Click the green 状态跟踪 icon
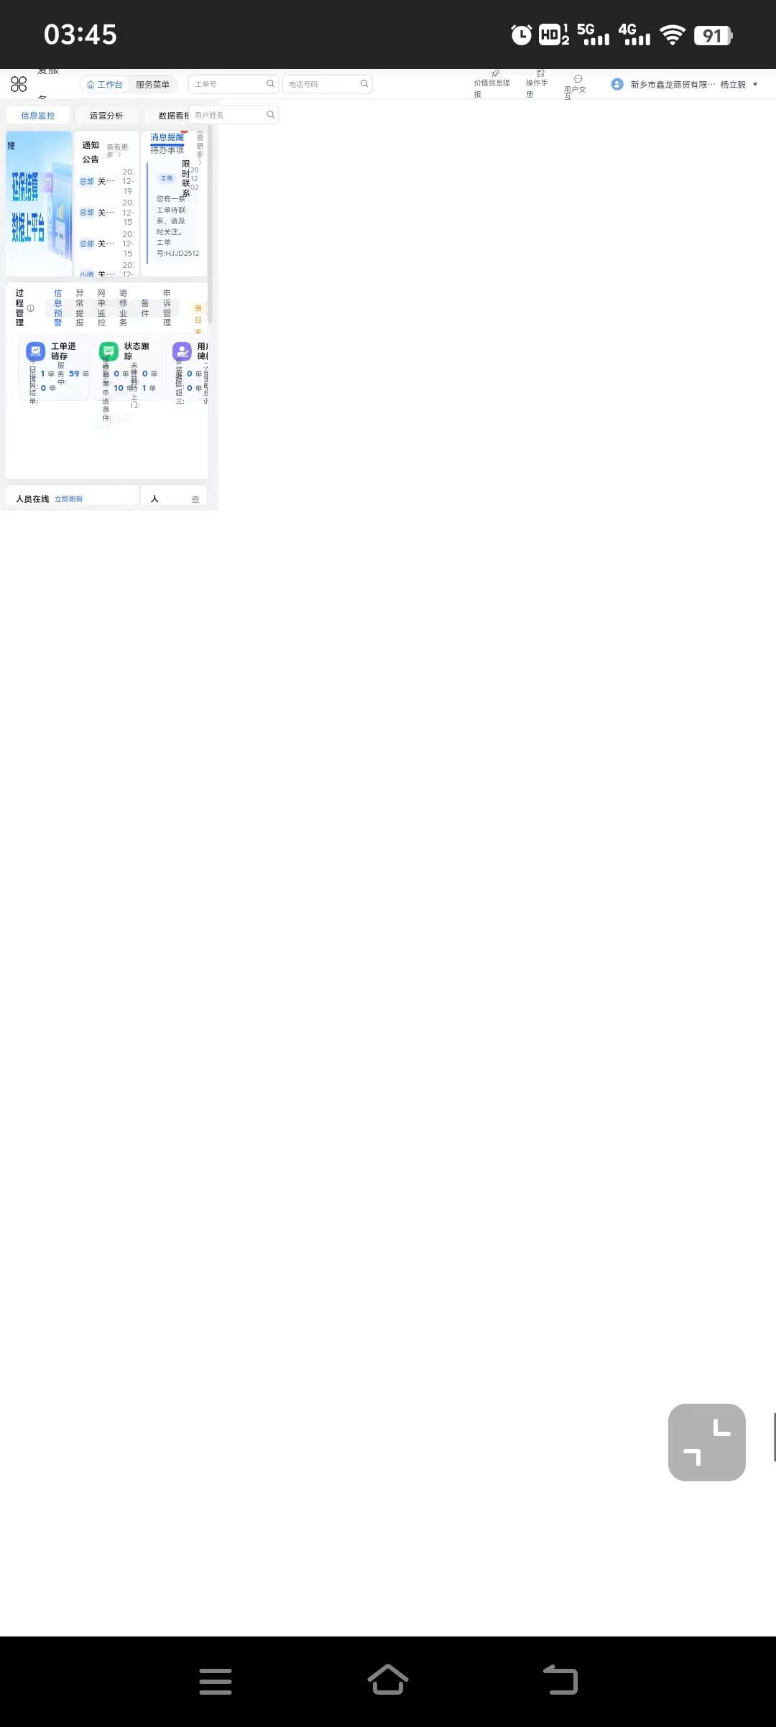This screenshot has width=776, height=1727. pyautogui.click(x=108, y=351)
